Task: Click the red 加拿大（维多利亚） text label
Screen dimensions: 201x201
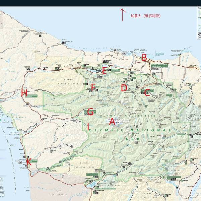Action: tap(146, 16)
